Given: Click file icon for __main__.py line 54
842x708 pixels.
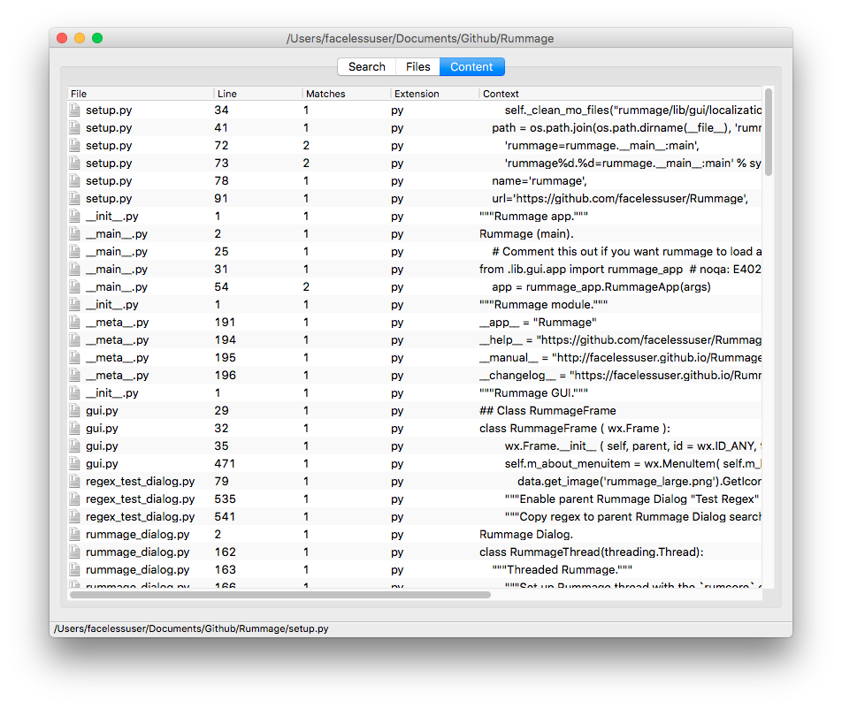Looking at the screenshot, I should pos(74,287).
